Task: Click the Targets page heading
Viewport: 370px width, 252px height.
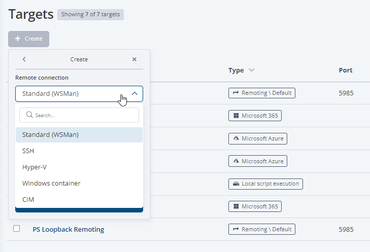Action: 31,14
